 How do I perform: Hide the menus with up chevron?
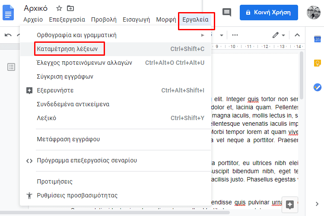297,35
